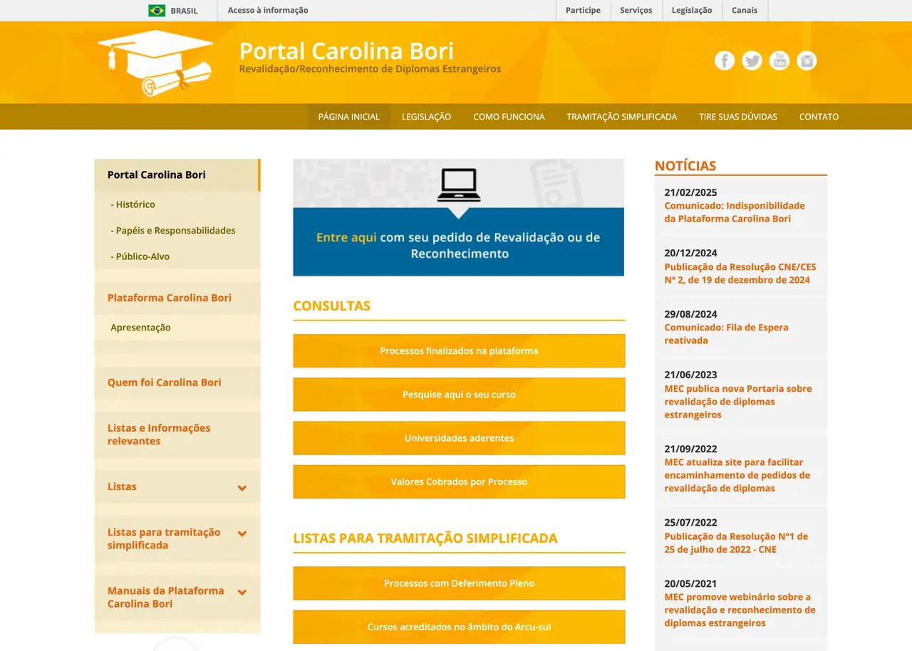Select TRAMITAÇÃO SIMPLIFICADA in the nav bar
Screen dimensions: 912x651
pyautogui.click(x=622, y=117)
